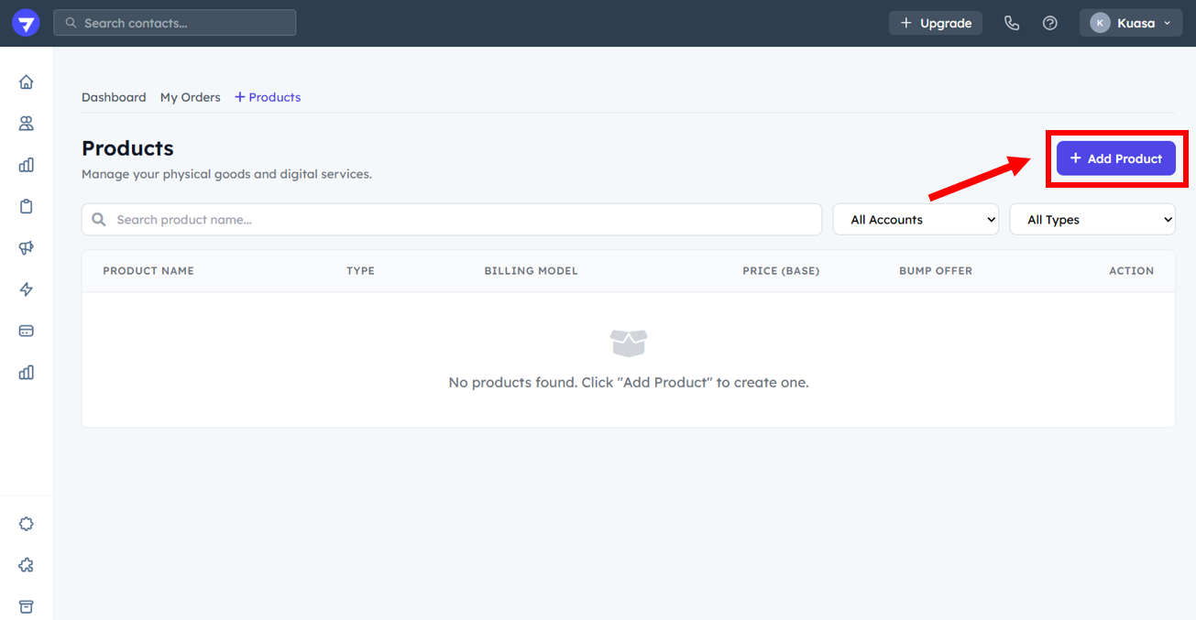
Task: Open the help question mark icon
Action: [x=1050, y=23]
